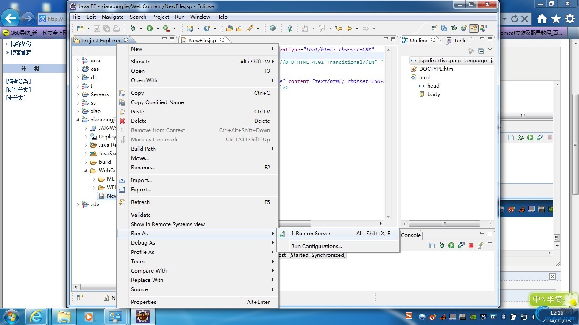Expand the zdv project node
Viewport: 579px width, 325px height.
point(78,204)
